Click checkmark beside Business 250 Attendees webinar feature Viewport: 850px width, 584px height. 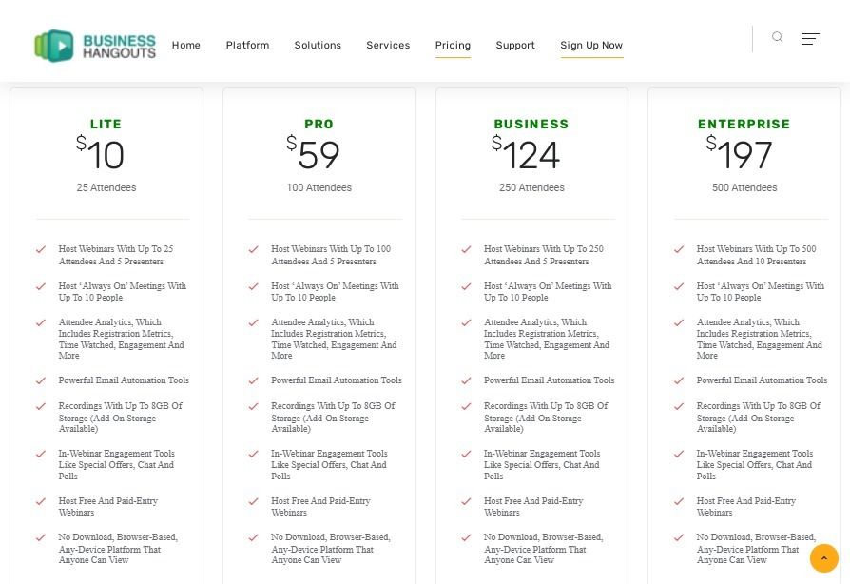(466, 249)
